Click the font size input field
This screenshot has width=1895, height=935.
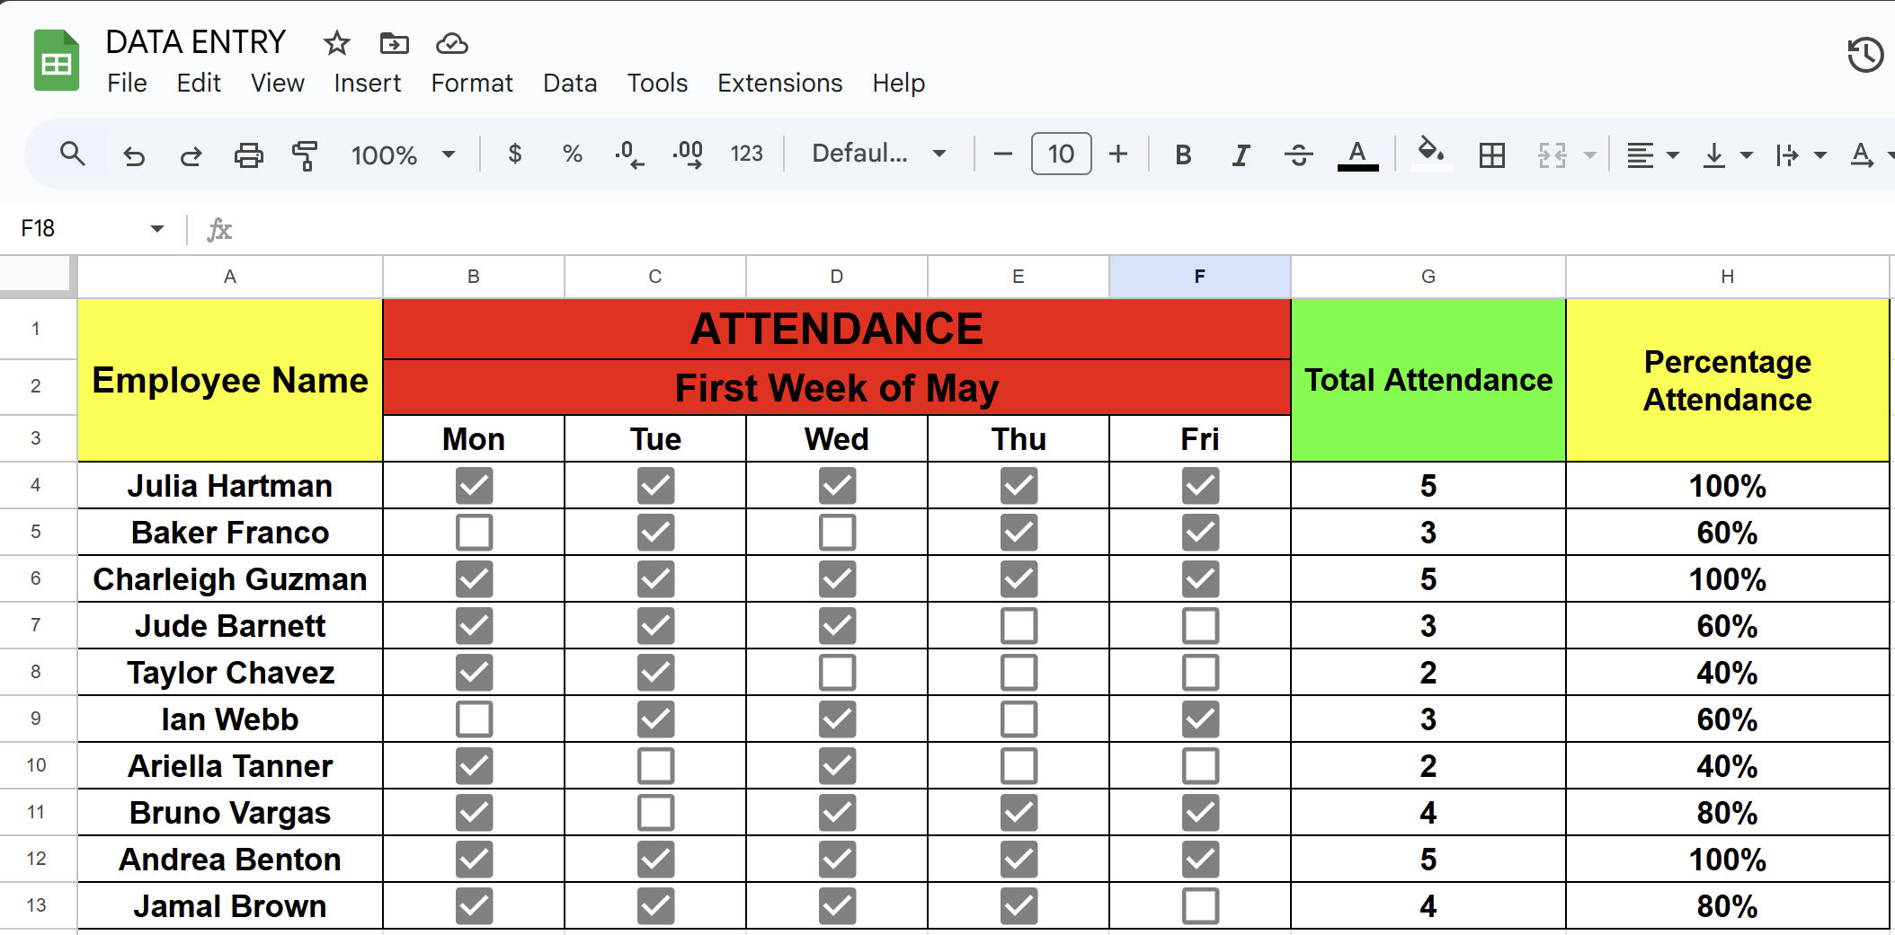(1061, 154)
